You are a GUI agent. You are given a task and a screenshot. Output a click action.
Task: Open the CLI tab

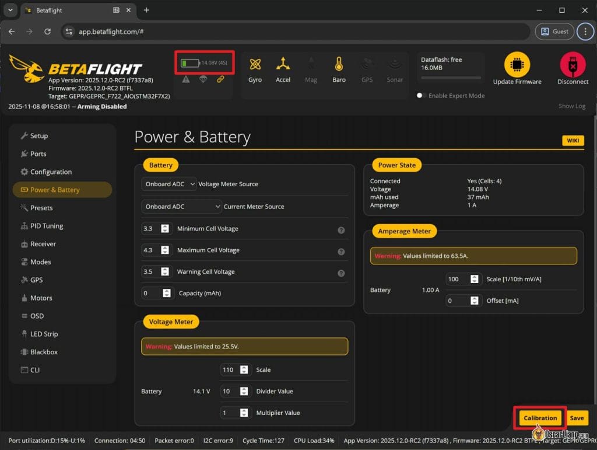point(62,370)
